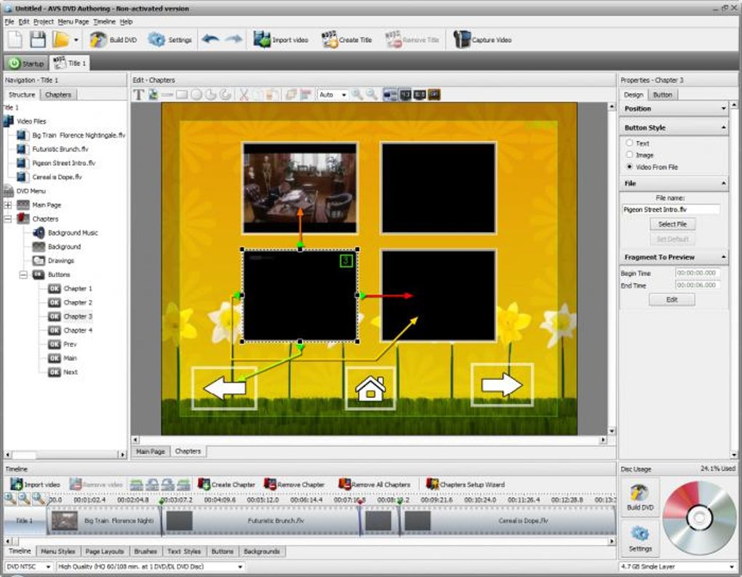Click the Settings gear in the Disc Usage panel
Screen dimensions: 742x577
point(639,533)
